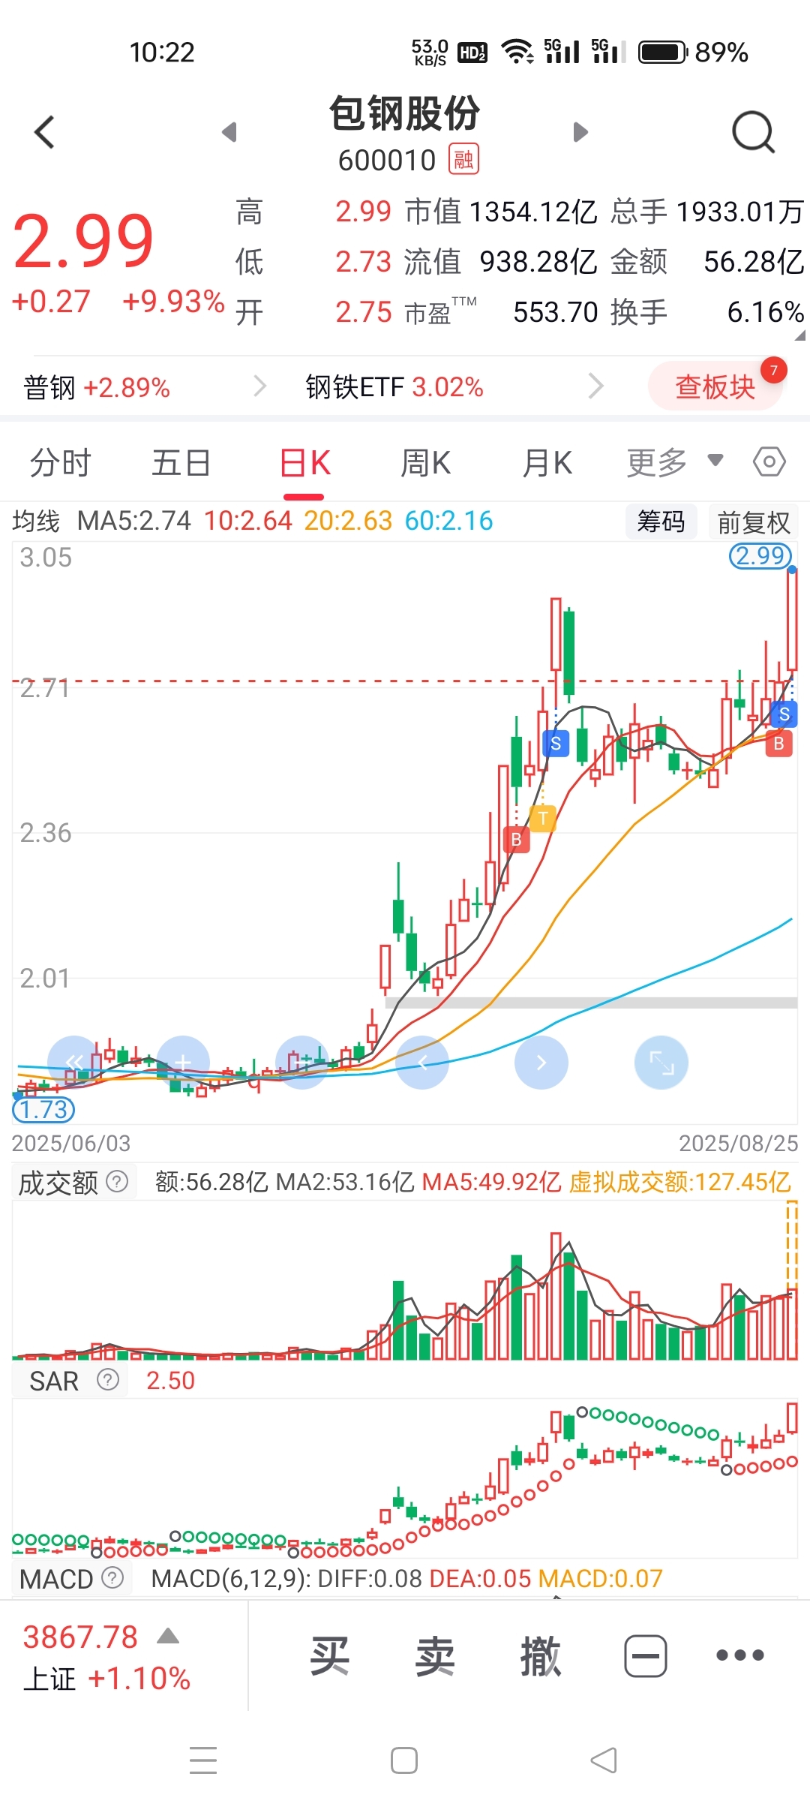Switch the 成交额 indicator label

58,1183
